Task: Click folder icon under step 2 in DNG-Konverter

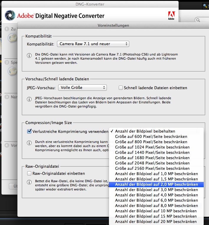Action: click(x=12, y=71)
